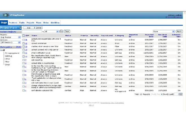186x114 pixels.
Task: Select 'Prj management' category in tree
Action: [x=12, y=53]
